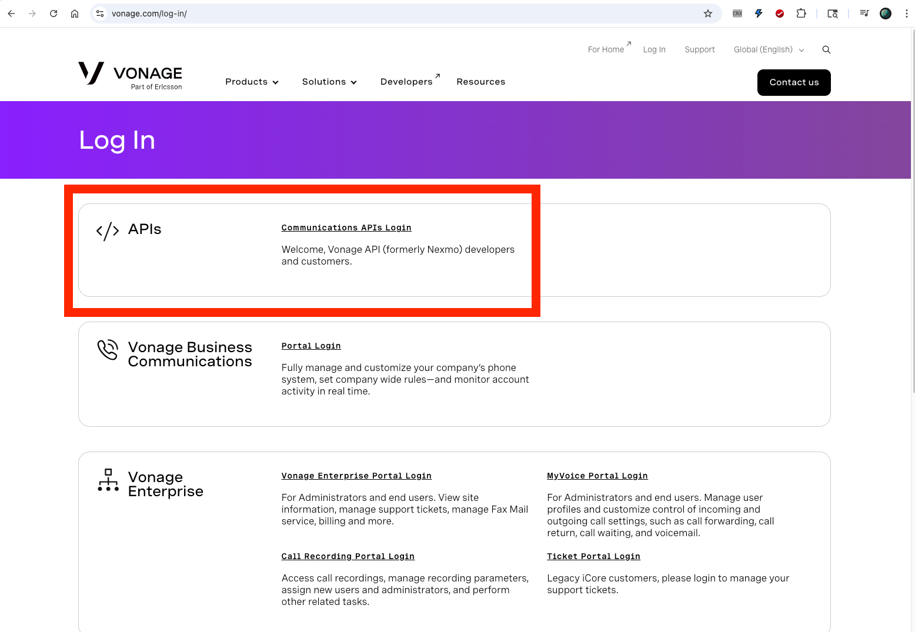Screen dimensions: 915x632
Task: Click the Vonage Enterprise network icon
Action: click(108, 480)
